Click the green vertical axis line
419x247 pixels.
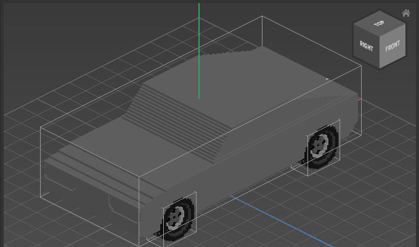(x=199, y=49)
